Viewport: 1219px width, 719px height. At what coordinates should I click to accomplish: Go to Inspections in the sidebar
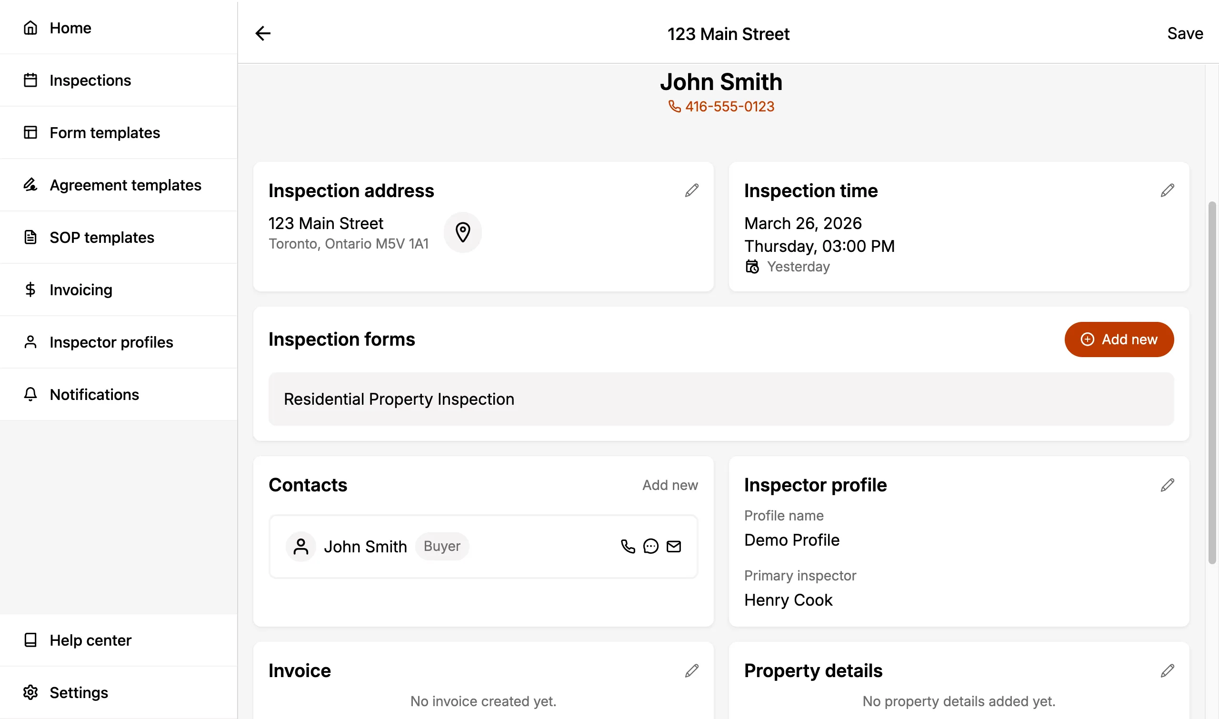point(119,80)
